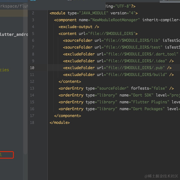The image size is (180, 180).
Task: Click line number 2 in gutter
Action: coord(33,13)
